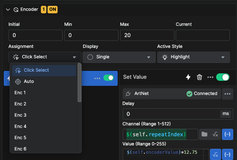Click the green Connected checkmark icon
Viewport: 237px width, 160px height.
point(189,94)
